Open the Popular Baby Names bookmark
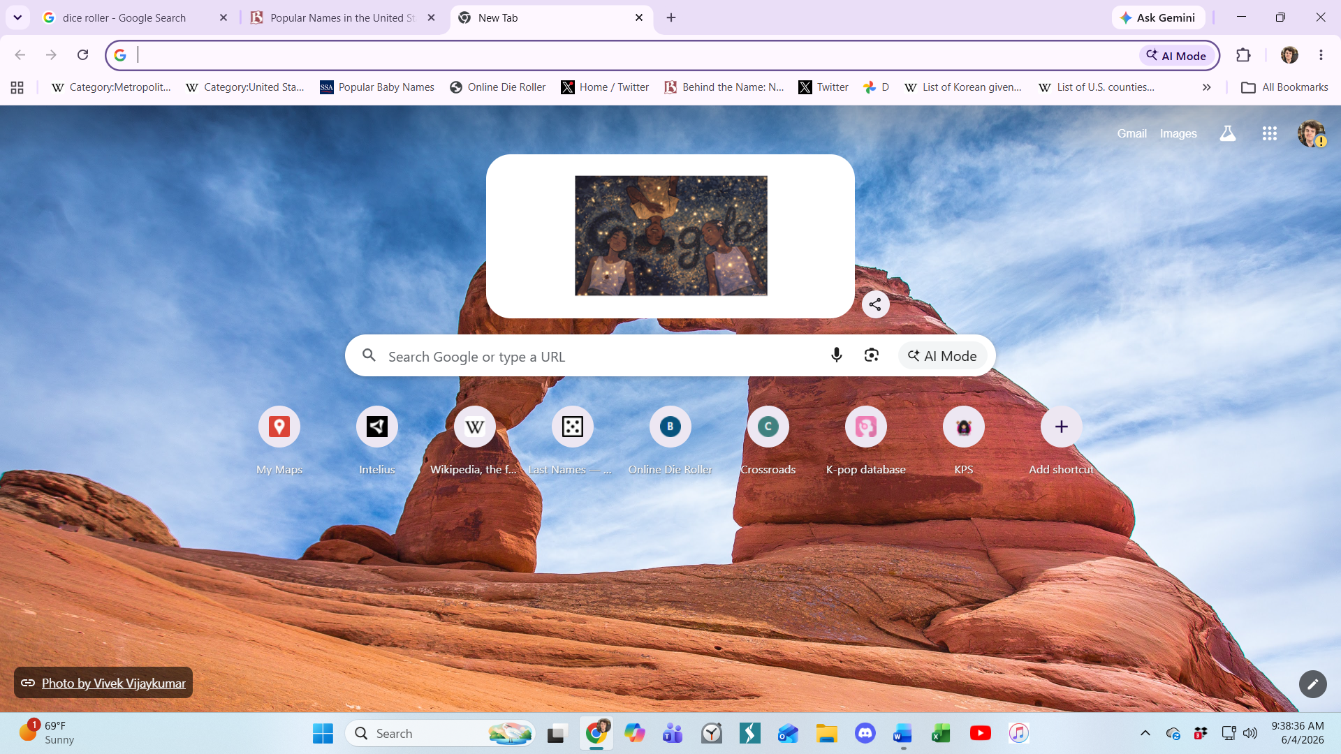 tap(377, 87)
